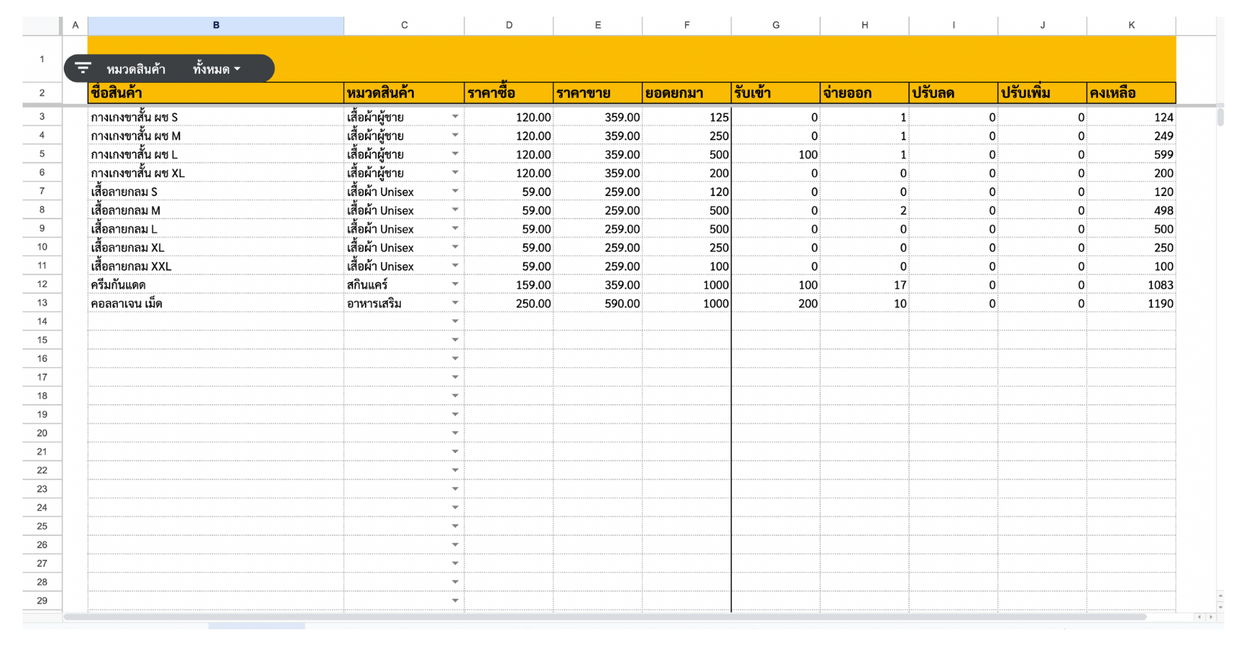Open category dropdown for คอลลาเจน เม็ด

click(x=455, y=302)
